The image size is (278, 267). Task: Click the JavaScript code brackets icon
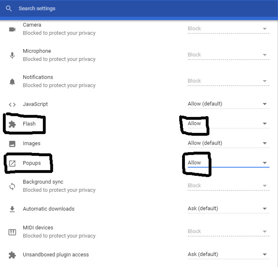[12, 105]
